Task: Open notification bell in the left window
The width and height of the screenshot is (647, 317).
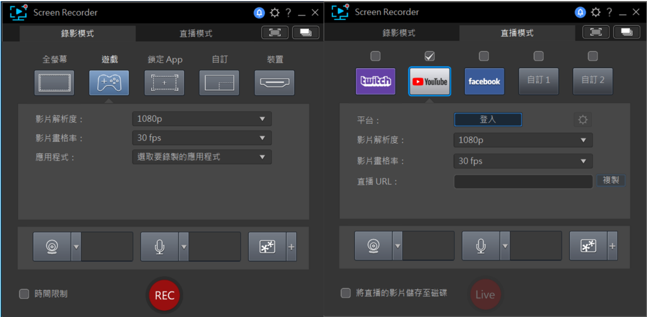Action: tap(259, 13)
